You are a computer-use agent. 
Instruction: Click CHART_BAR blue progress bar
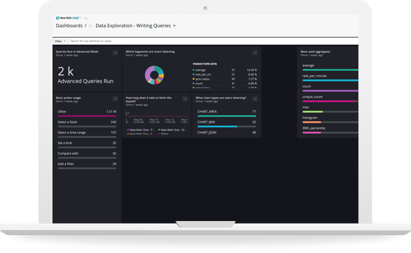click(217, 126)
